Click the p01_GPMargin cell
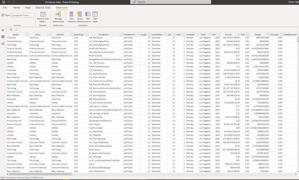This screenshot has width=299, height=180. [105, 157]
